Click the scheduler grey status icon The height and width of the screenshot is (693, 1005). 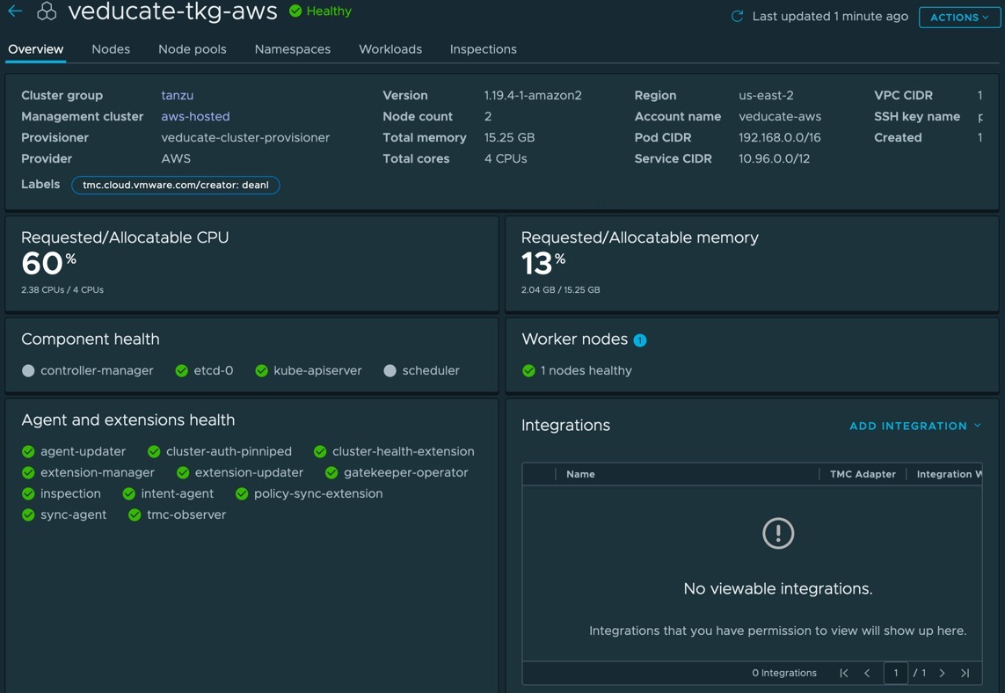[390, 370]
